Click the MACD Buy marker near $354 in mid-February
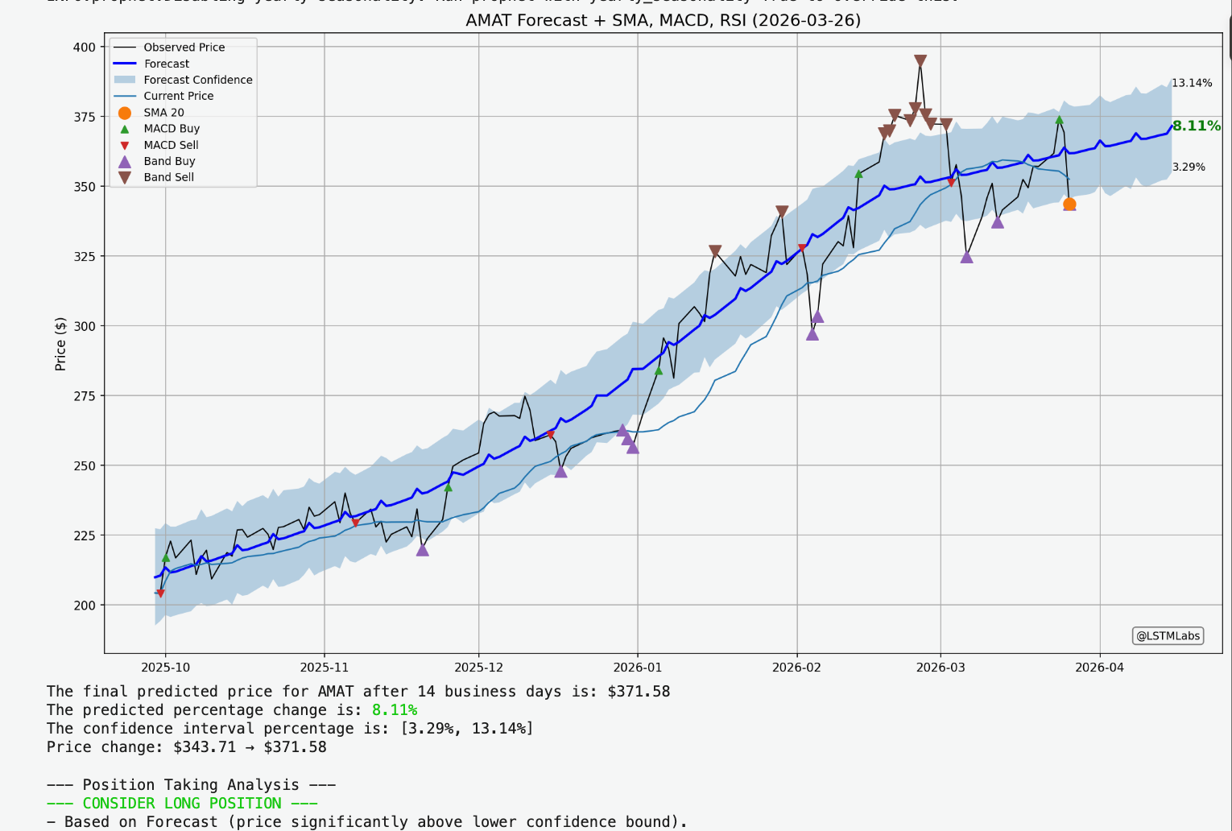This screenshot has width=1232, height=831. pyautogui.click(x=858, y=174)
